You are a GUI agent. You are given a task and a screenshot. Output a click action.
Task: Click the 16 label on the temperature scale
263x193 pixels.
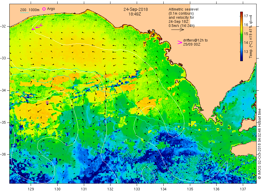click(246, 25)
